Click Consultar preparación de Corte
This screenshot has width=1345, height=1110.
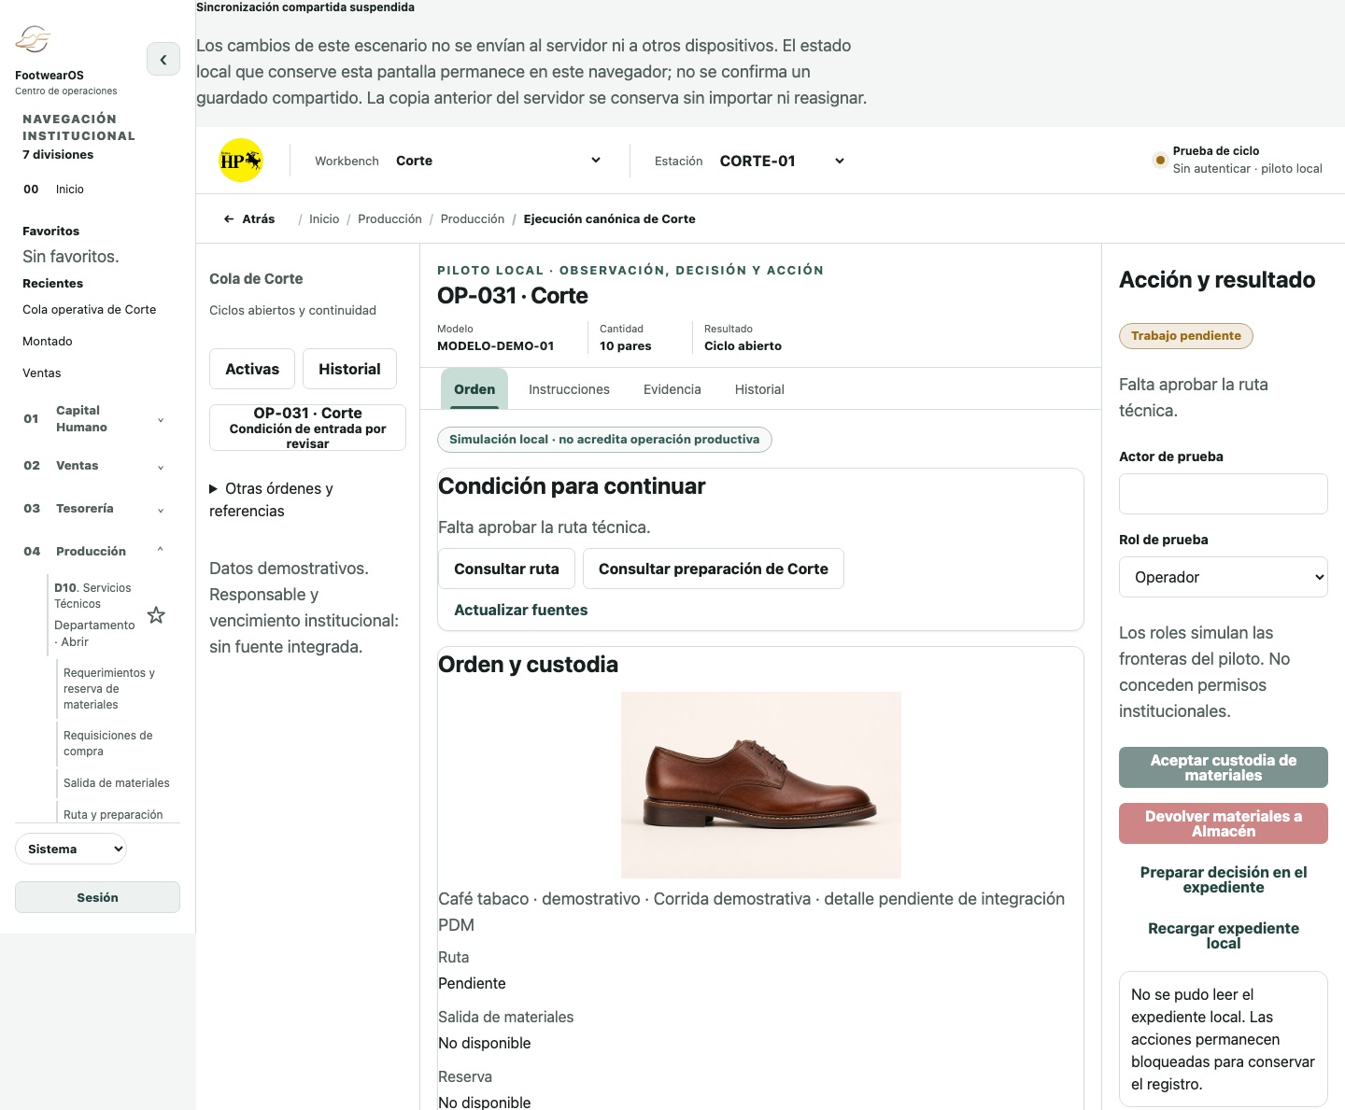point(714,569)
